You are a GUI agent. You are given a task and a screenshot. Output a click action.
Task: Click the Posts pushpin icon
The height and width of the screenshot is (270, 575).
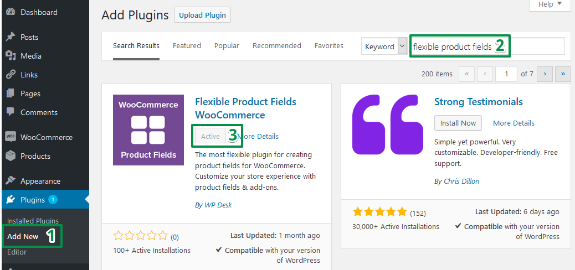(11, 37)
